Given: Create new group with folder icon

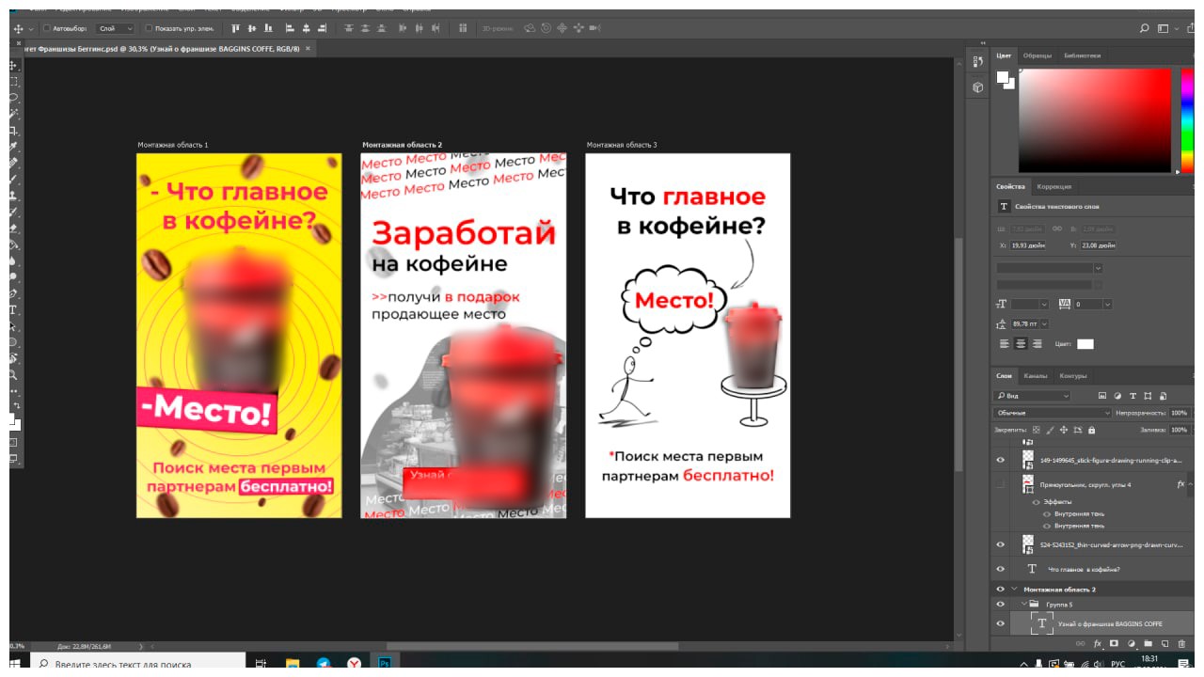Looking at the screenshot, I should (1148, 644).
